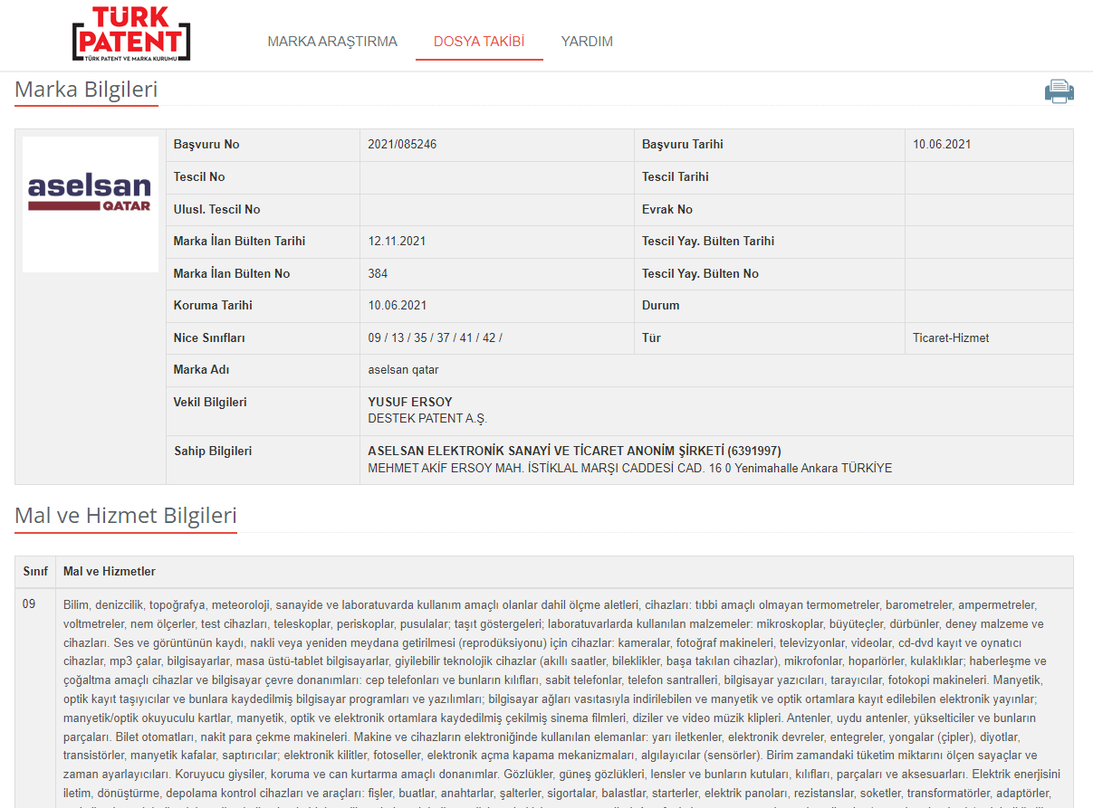This screenshot has height=808, width=1093.
Task: Click the Sınıf column header
Action: coord(35,572)
